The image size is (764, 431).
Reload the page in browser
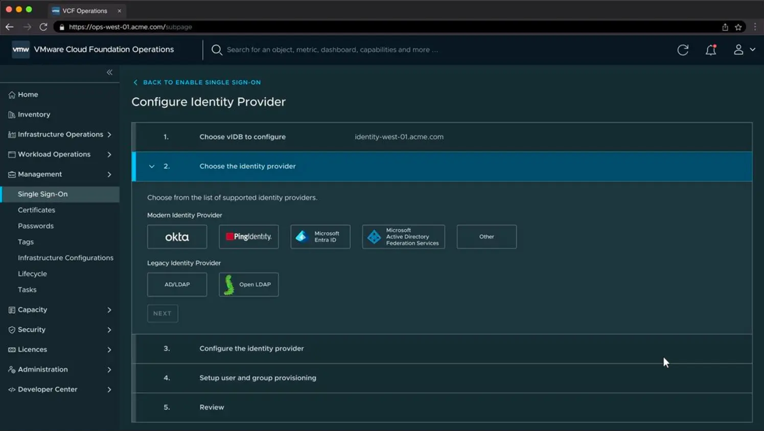43,27
